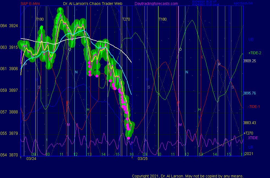Screen dimensions: 270x178
Task: Click the 'XTIDE' legend label
Action: [253, 138]
